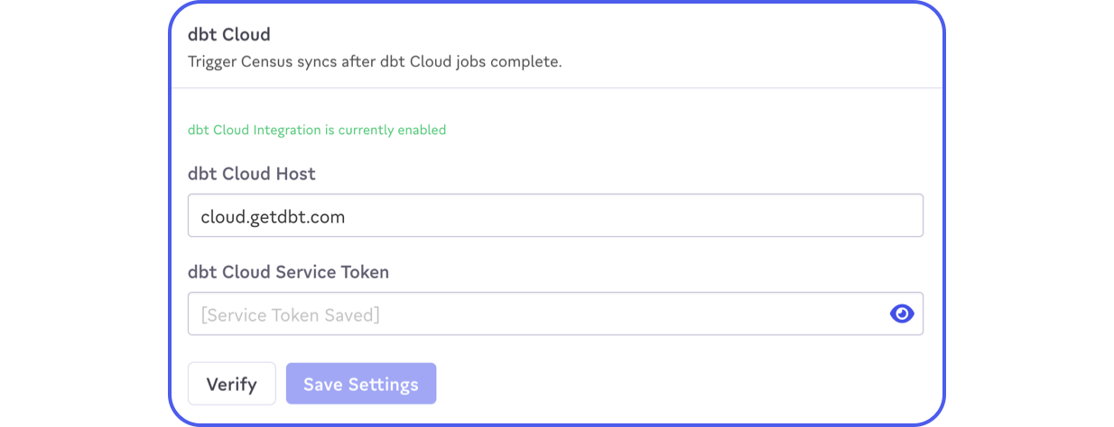Save the dbt Cloud integration settings
The height and width of the screenshot is (427, 1114).
(x=360, y=384)
